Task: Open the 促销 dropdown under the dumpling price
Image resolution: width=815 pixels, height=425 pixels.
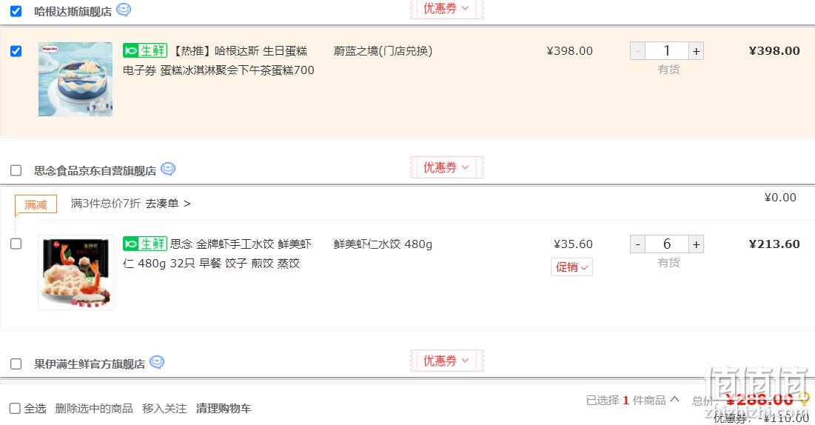Action: pyautogui.click(x=571, y=267)
